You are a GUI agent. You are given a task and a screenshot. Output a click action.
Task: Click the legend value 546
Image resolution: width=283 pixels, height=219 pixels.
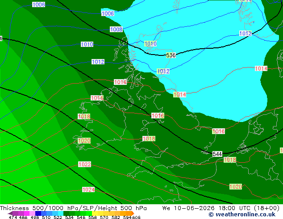click(x=81, y=217)
